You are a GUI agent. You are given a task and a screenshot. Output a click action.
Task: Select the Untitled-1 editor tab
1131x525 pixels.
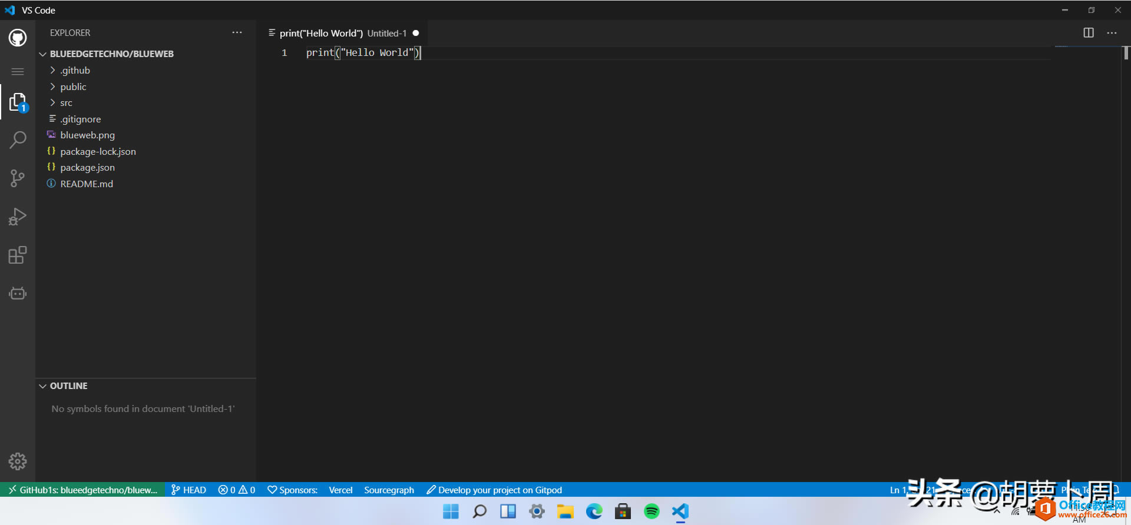click(x=343, y=33)
